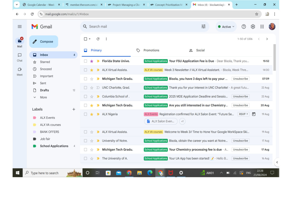Image resolution: width=298 pixels, height=224 pixels.
Task: Unsubscribe from University of Notre. email
Action: tap(240, 141)
